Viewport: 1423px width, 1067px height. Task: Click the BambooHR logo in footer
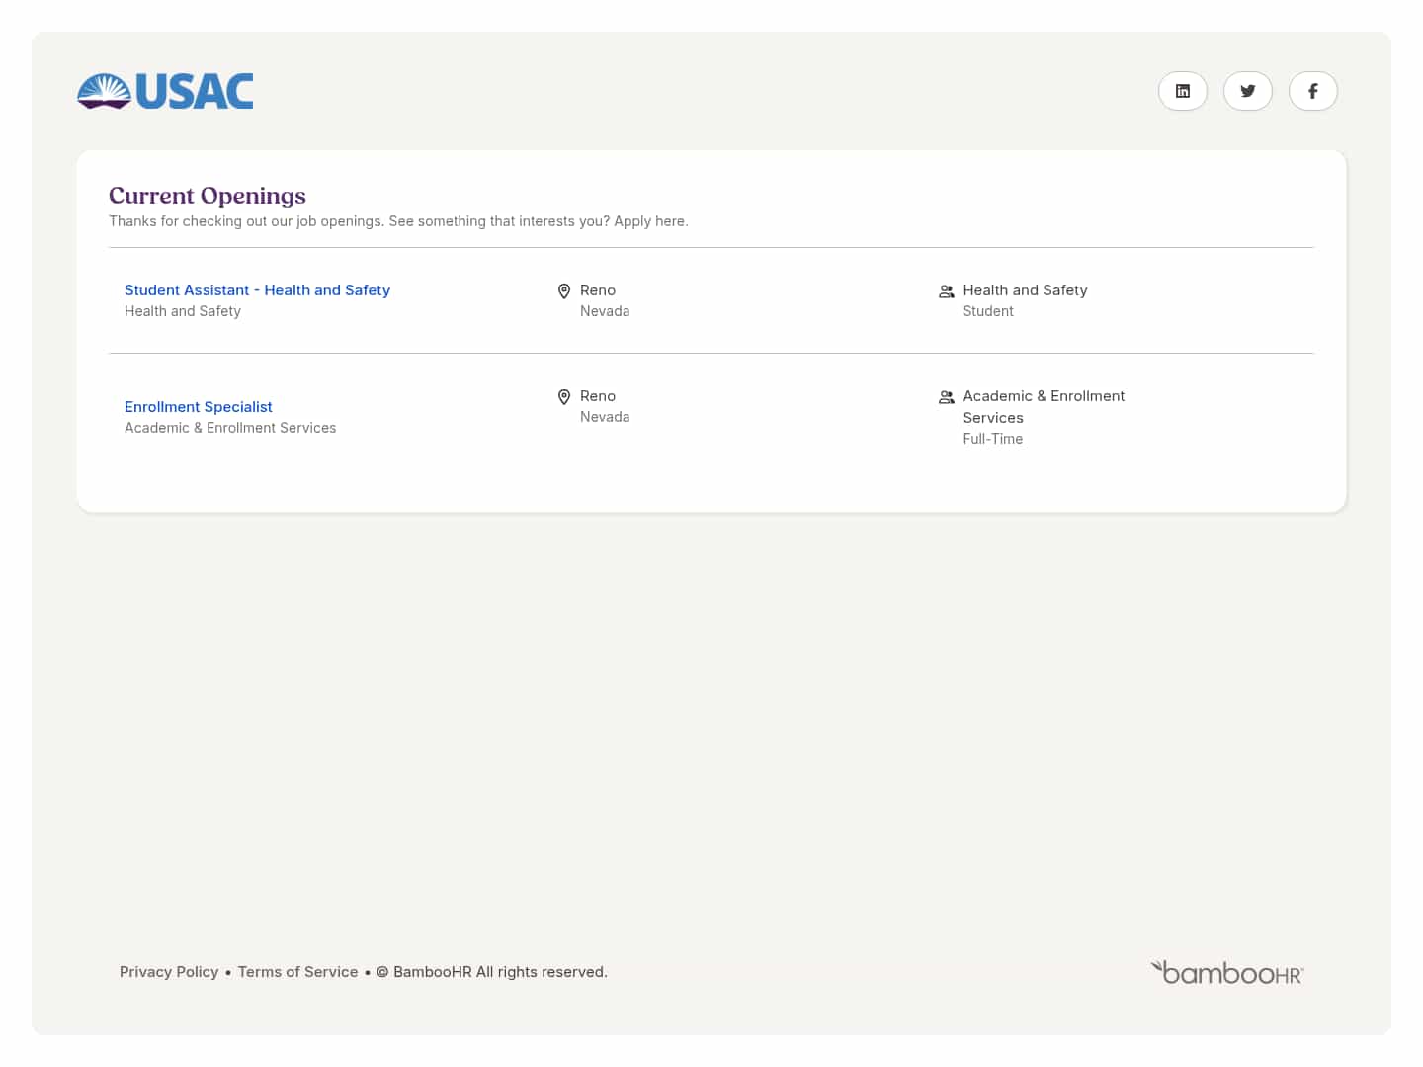1227,973
